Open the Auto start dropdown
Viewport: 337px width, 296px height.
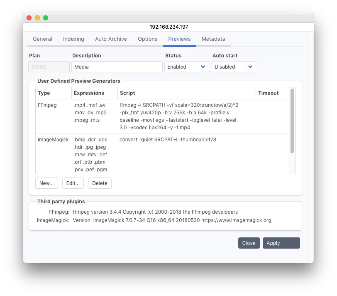[234, 67]
